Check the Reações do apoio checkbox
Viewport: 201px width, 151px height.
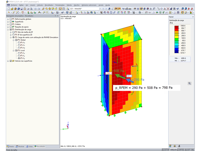pos(11,27)
